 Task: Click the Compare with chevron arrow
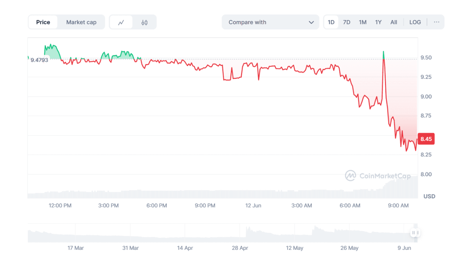tap(311, 22)
